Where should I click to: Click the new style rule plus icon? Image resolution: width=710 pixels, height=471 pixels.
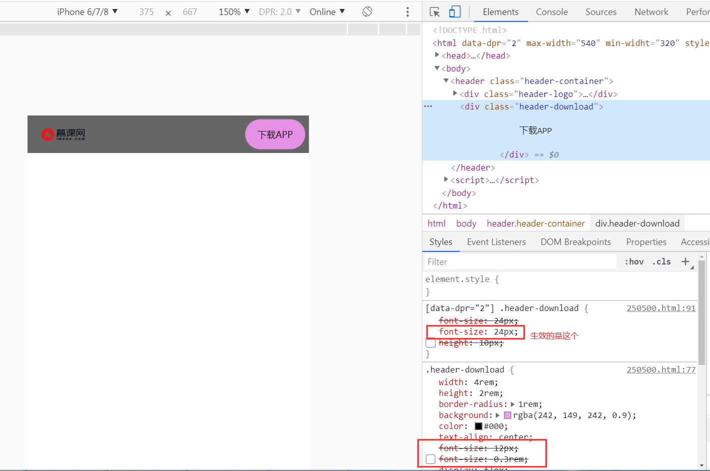click(685, 261)
